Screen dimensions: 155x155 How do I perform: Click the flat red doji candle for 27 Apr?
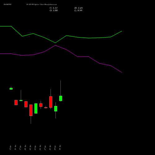pyautogui.click(x=46, y=108)
